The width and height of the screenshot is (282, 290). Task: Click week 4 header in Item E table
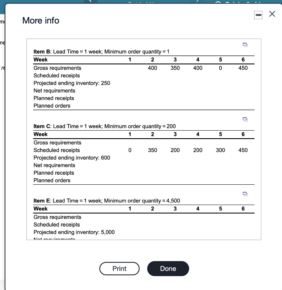[198, 209]
